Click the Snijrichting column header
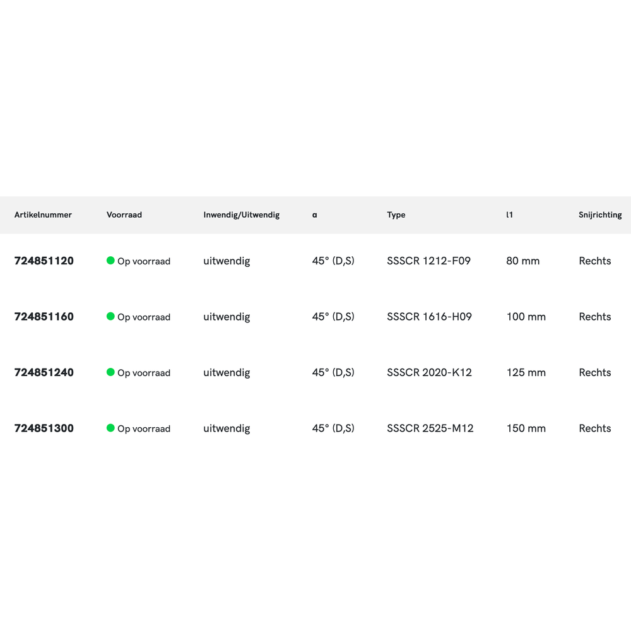This screenshot has height=631, width=631. coord(600,215)
